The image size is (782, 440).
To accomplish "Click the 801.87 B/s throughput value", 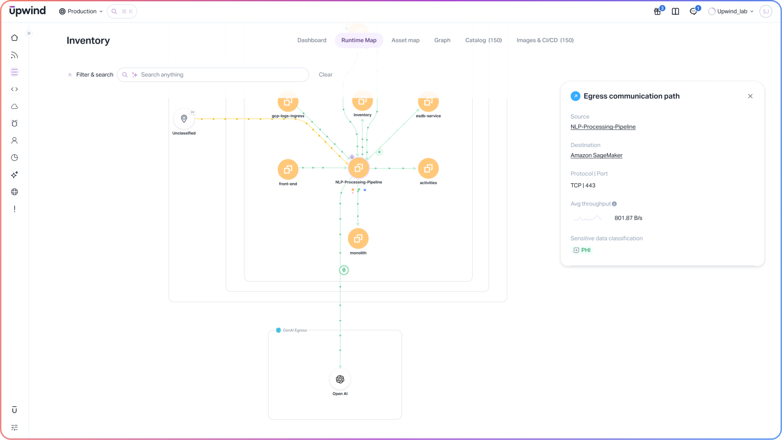I will click(628, 218).
